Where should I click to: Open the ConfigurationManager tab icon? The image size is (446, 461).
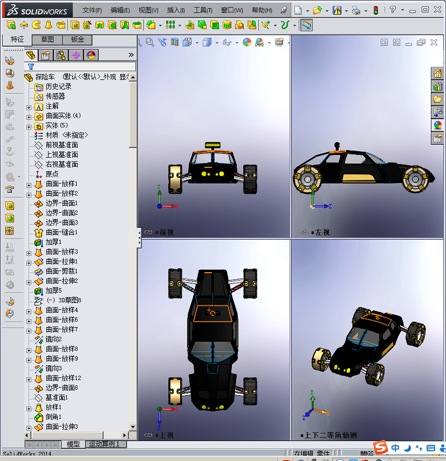(61, 55)
